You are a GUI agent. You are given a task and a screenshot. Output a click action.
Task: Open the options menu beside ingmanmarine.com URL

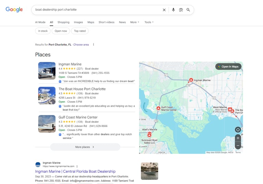77,166
